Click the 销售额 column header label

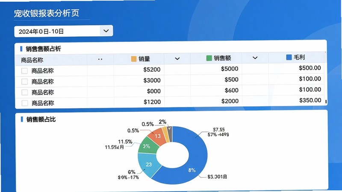tap(222, 58)
